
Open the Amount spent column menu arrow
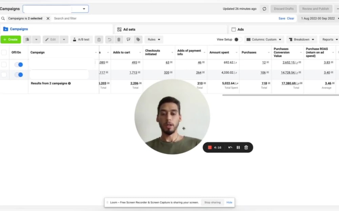(x=237, y=53)
